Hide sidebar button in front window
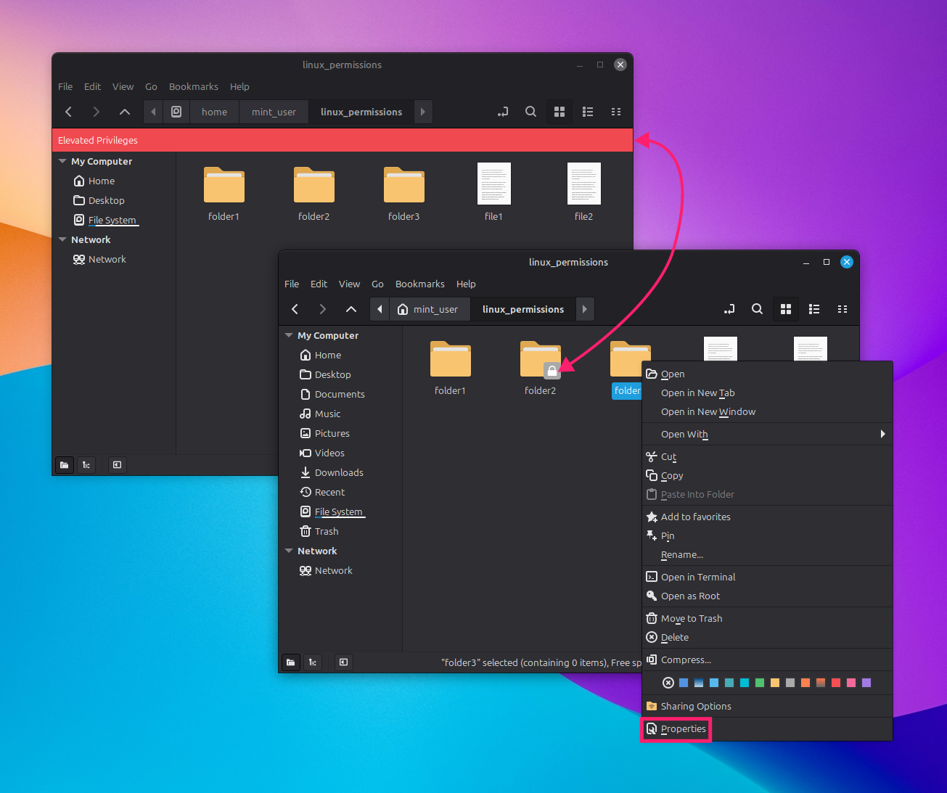Viewport: 947px width, 793px height. point(343,662)
